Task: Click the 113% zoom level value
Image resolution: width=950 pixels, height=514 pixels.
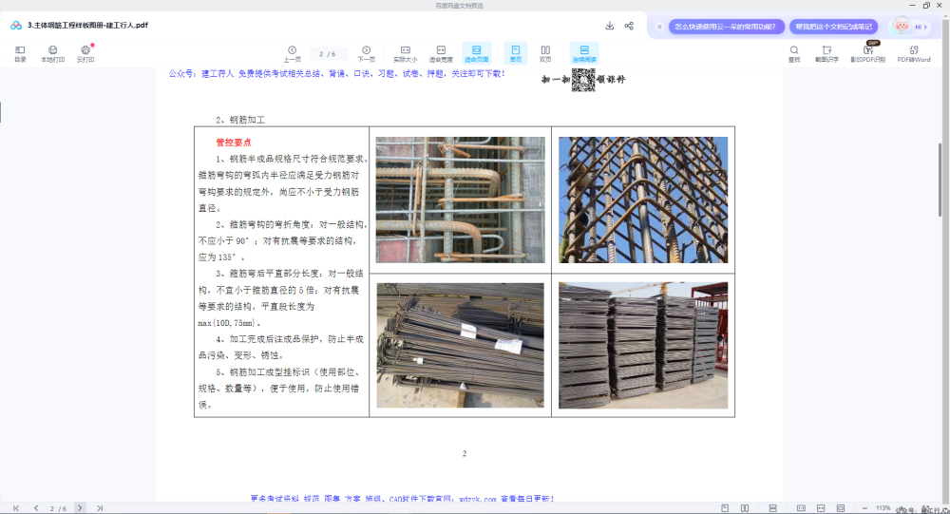Action: coord(883,508)
